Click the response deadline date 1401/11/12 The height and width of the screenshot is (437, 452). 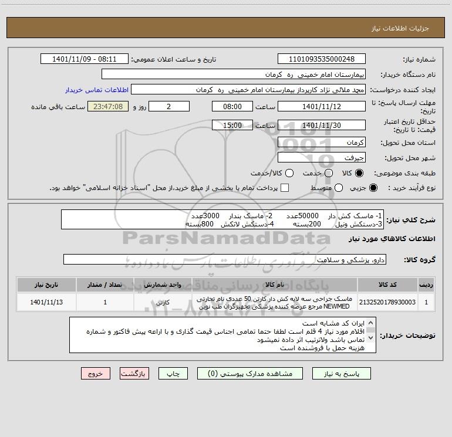tap(322, 107)
